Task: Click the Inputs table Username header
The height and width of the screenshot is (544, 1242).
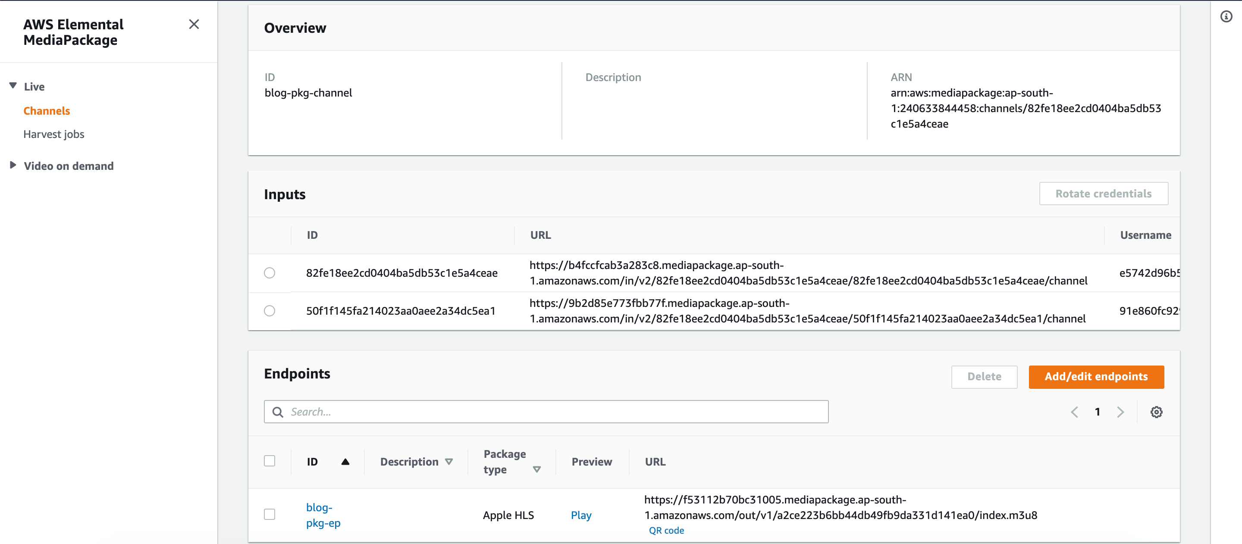Action: tap(1145, 235)
